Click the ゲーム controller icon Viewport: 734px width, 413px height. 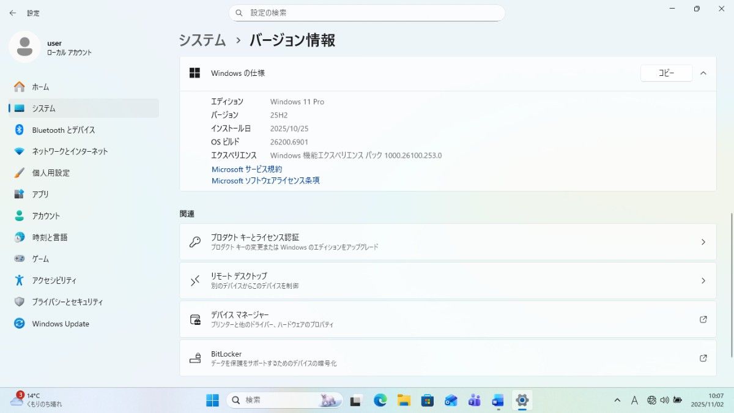[x=20, y=259]
